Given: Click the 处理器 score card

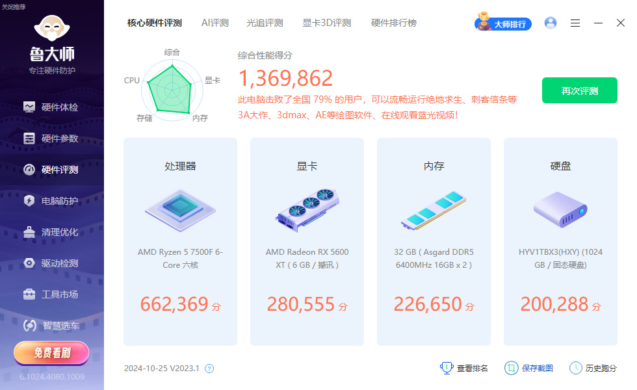Looking at the screenshot, I should (180, 242).
